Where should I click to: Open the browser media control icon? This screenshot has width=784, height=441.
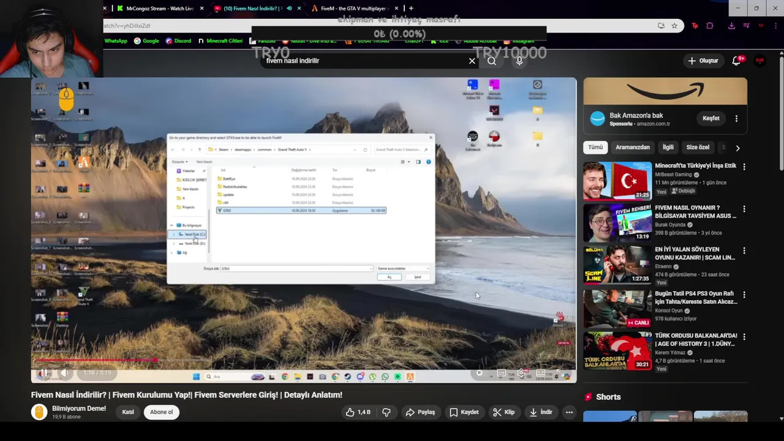pyautogui.click(x=746, y=26)
